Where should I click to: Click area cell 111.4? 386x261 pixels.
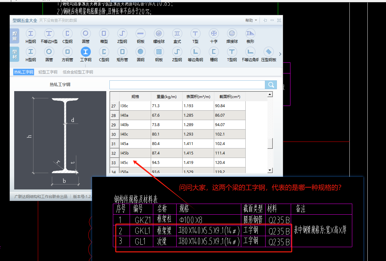230,153
